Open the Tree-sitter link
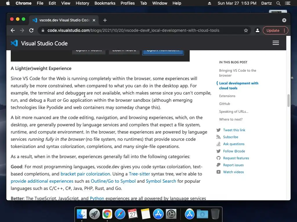 (x=139, y=174)
